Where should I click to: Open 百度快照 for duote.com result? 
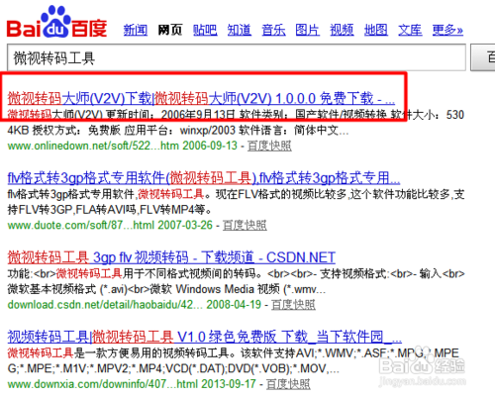pyautogui.click(x=245, y=225)
